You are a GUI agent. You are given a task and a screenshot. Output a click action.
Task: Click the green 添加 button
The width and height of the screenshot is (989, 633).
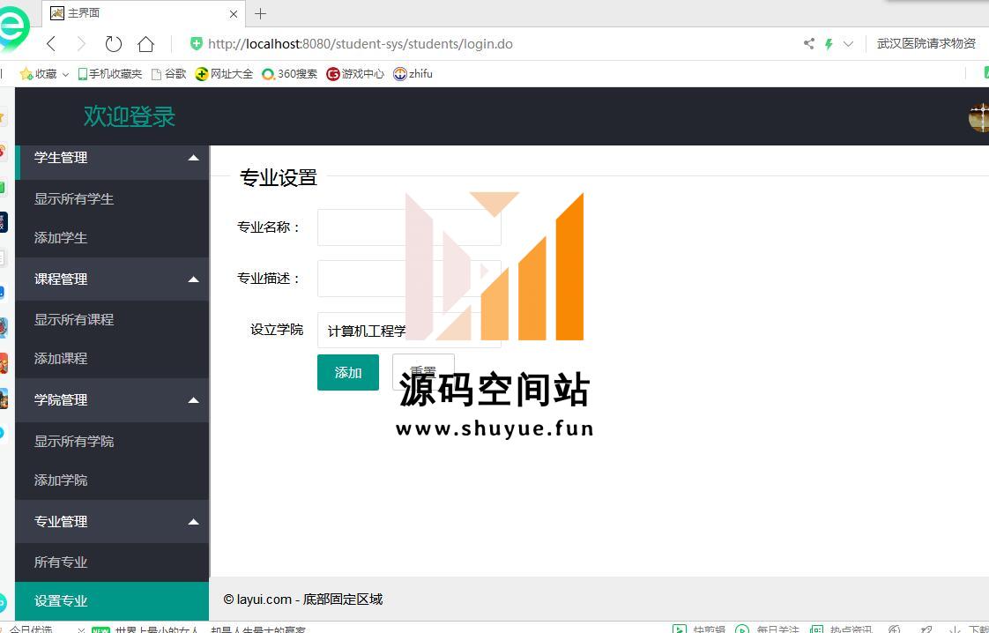348,372
